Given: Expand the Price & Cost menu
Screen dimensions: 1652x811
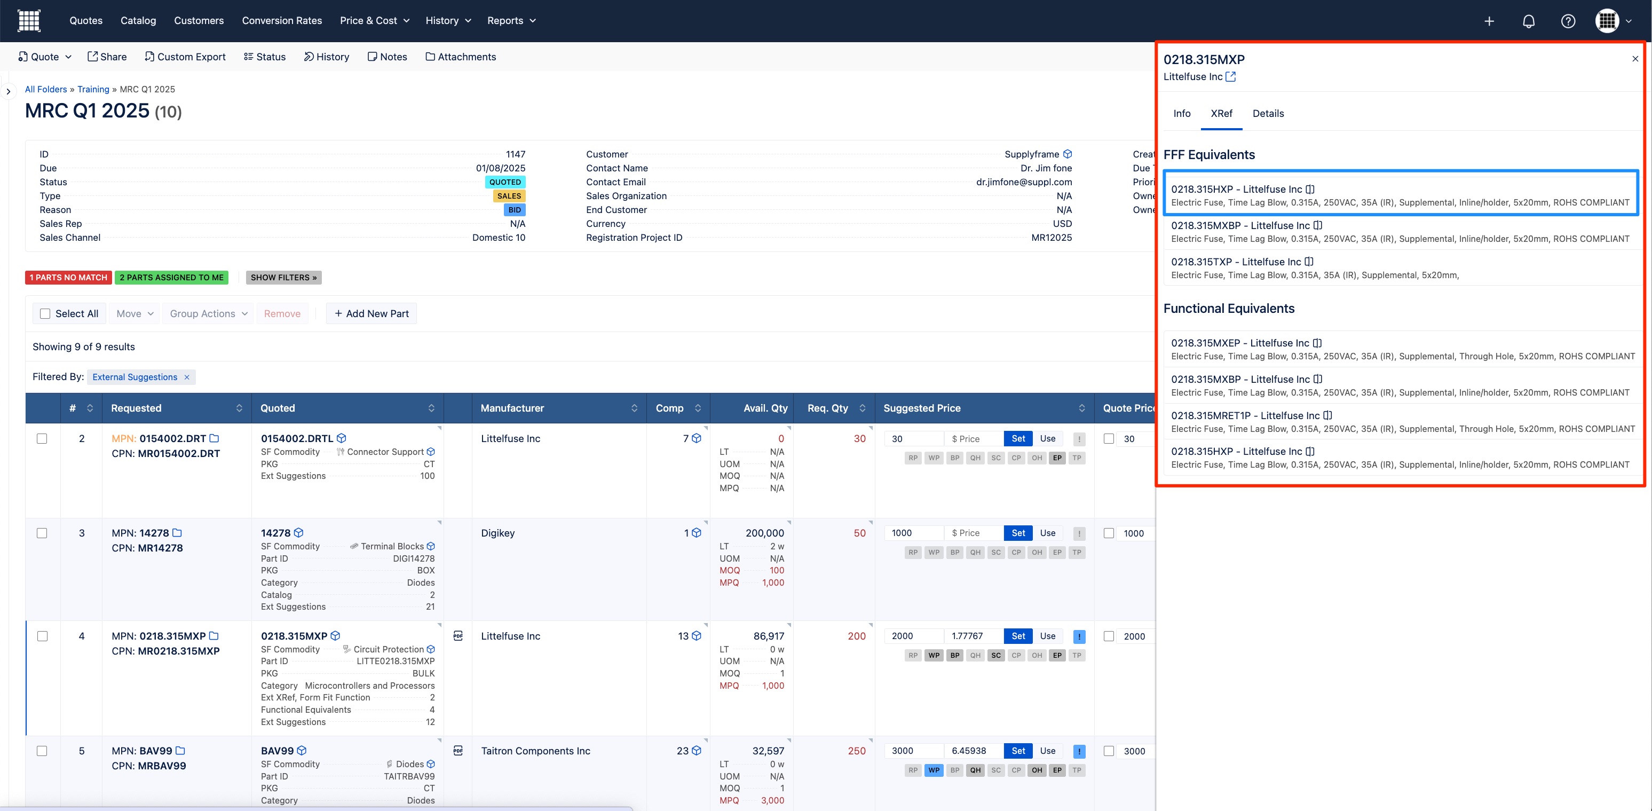Looking at the screenshot, I should [375, 20].
